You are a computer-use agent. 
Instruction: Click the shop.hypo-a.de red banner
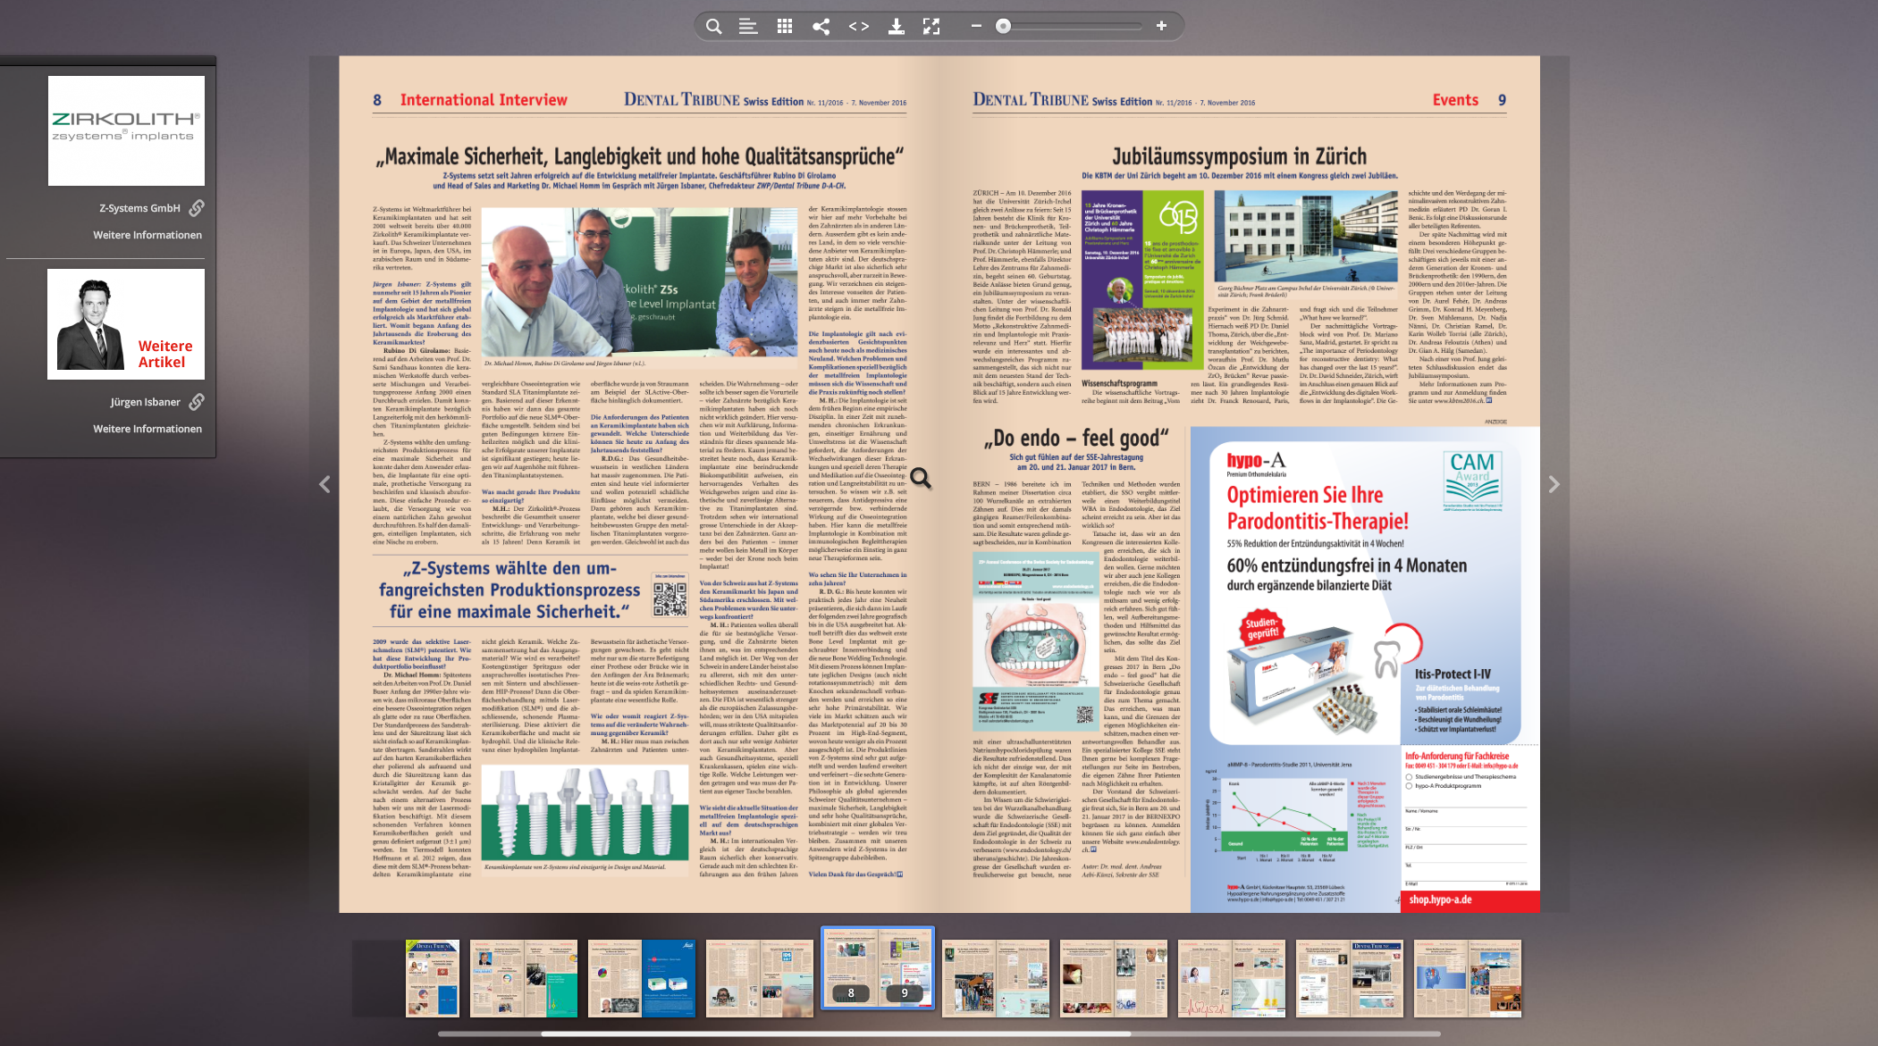coord(1470,900)
